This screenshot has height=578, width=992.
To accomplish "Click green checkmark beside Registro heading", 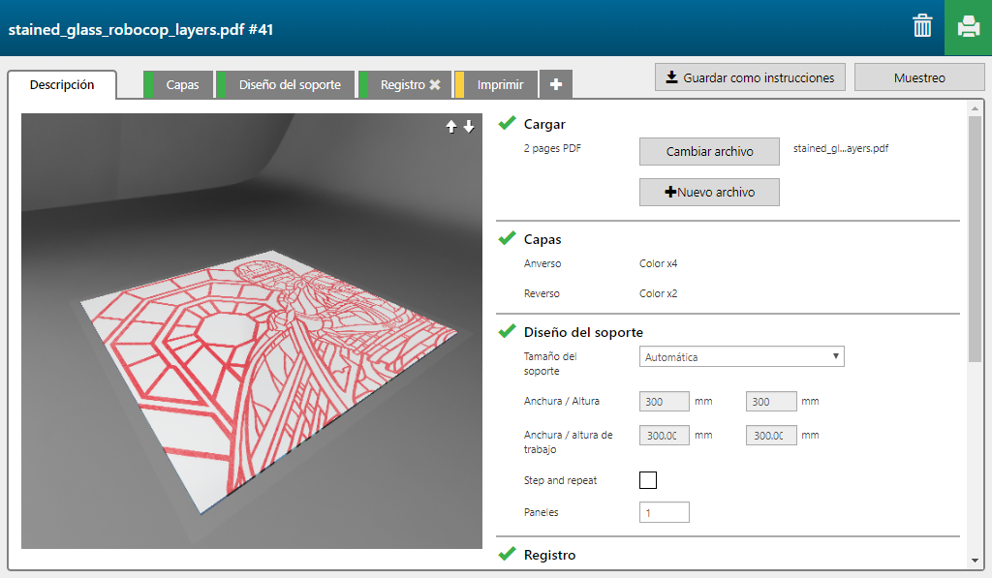I will tap(507, 554).
